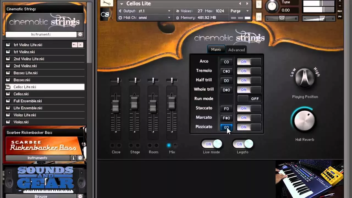This screenshot has height=198, width=352.
Task: Toggle Arco articulation switch
Action: pos(249,62)
